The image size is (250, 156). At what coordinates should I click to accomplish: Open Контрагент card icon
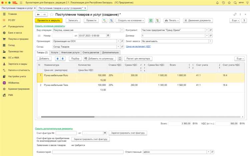click(x=211, y=30)
